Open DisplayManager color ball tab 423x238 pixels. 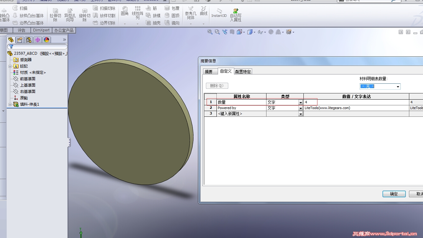(x=47, y=40)
